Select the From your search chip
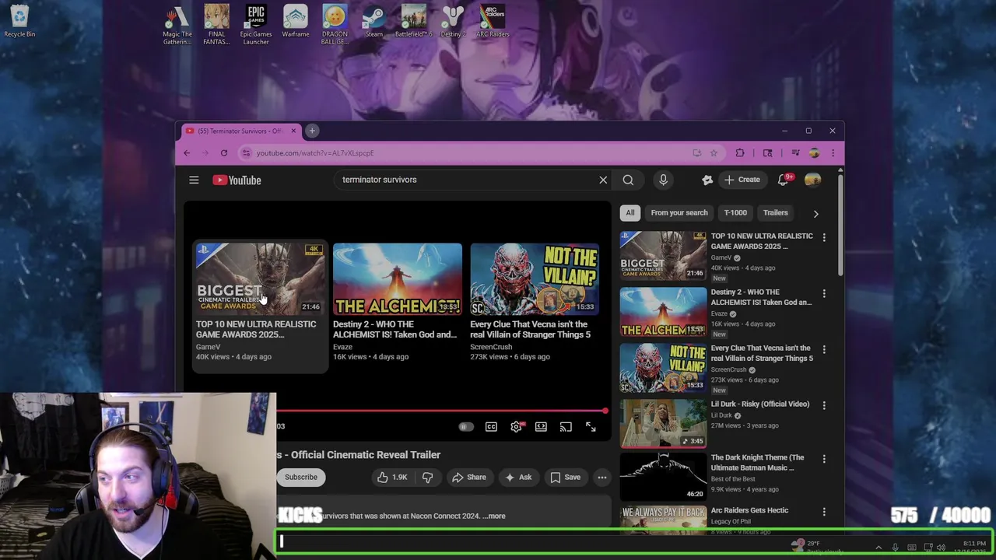996x560 pixels. 679,212
